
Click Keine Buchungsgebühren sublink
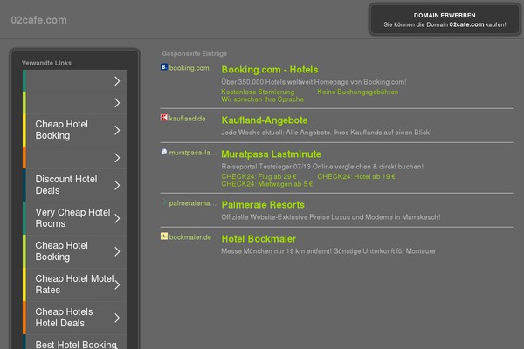[357, 92]
